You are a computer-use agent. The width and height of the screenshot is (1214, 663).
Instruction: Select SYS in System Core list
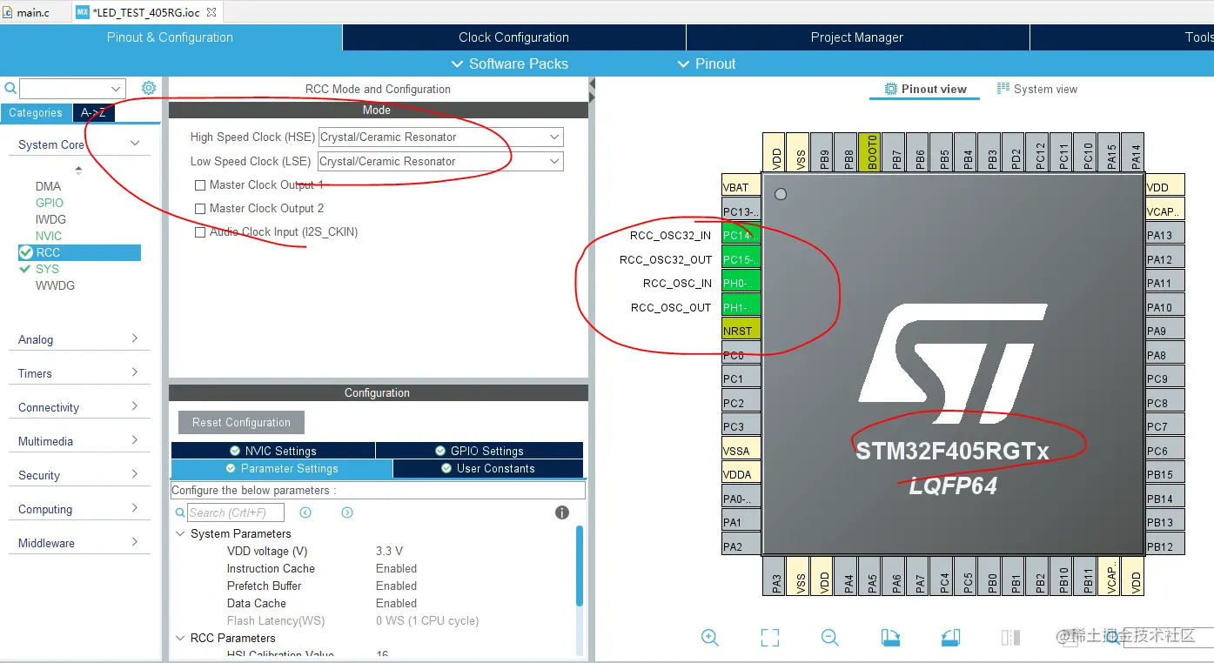(47, 269)
